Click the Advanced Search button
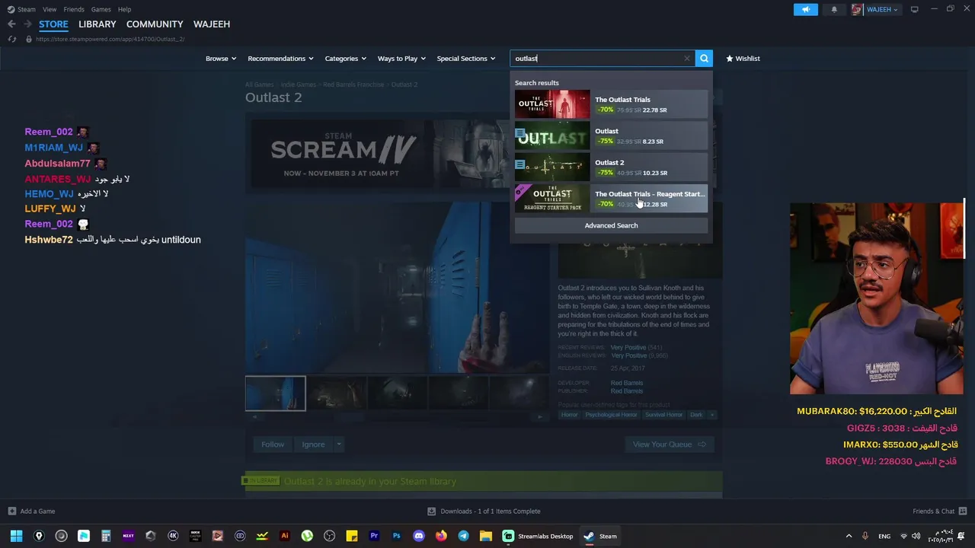This screenshot has height=548, width=975. [611, 225]
